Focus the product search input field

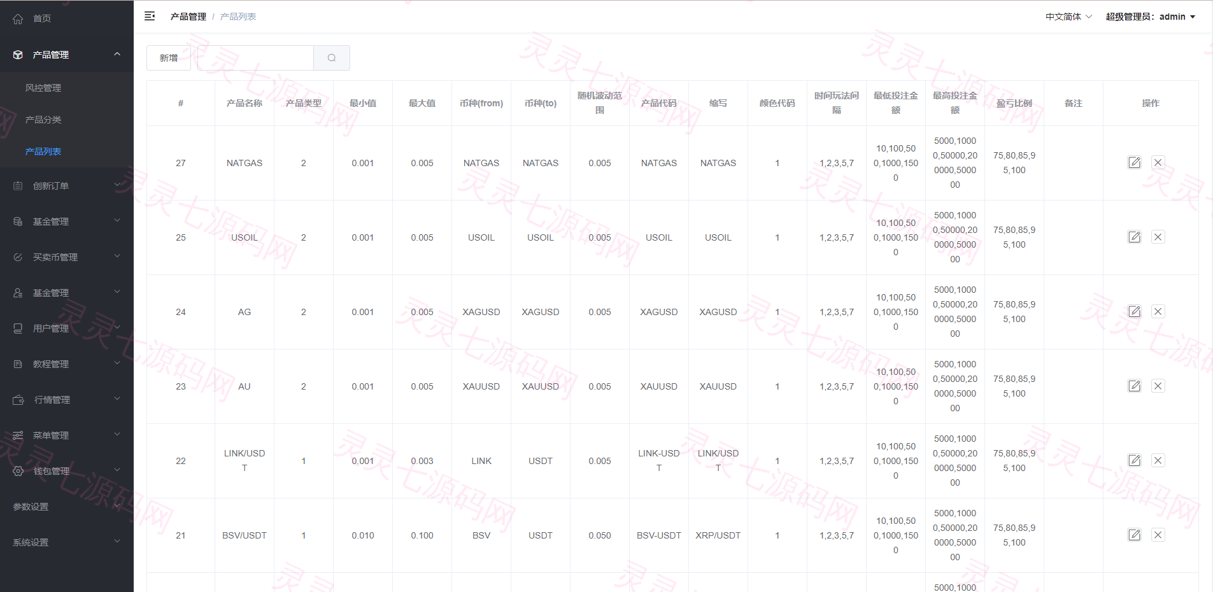(255, 58)
